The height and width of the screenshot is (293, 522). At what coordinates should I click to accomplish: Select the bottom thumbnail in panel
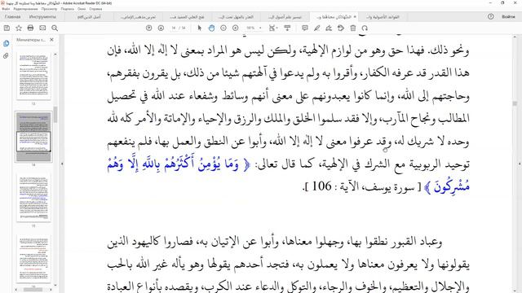pyautogui.click(x=33, y=259)
